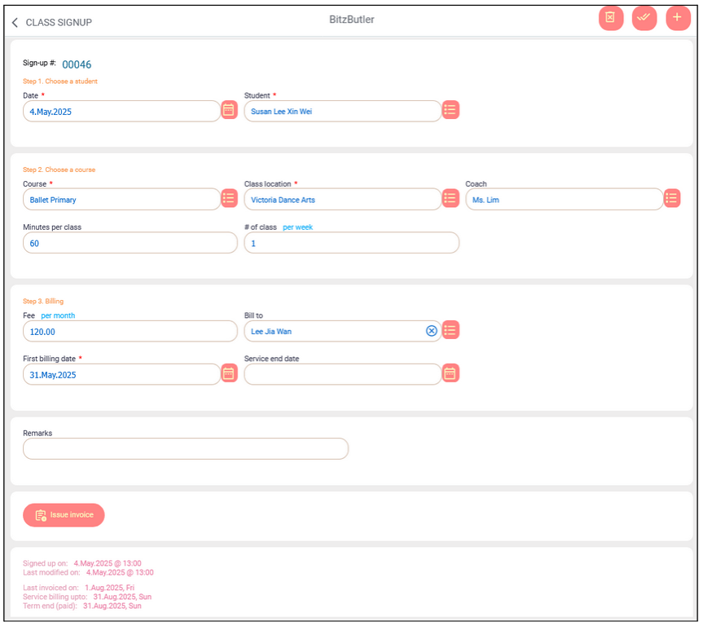Click the delete record icon in header
Image resolution: width=703 pixels, height=626 pixels.
click(x=610, y=18)
